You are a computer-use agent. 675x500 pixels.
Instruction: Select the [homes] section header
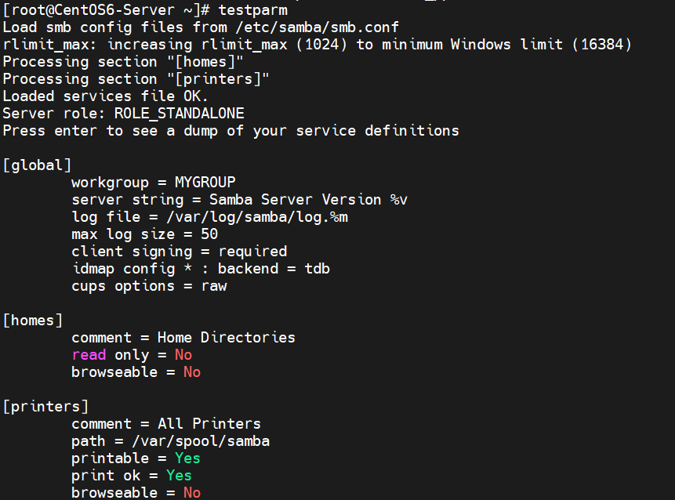(x=33, y=320)
